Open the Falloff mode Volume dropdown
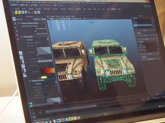The height and width of the screenshot is (123, 165). pyautogui.click(x=38, y=43)
